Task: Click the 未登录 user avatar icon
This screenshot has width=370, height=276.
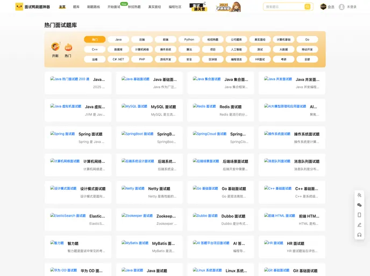Action: click(x=341, y=7)
